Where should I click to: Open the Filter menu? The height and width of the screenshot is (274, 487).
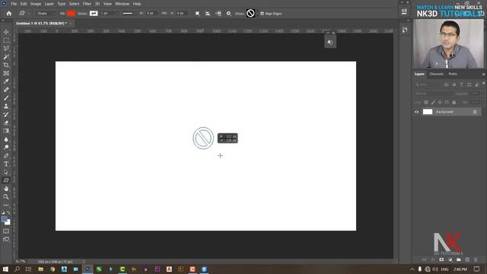click(87, 4)
